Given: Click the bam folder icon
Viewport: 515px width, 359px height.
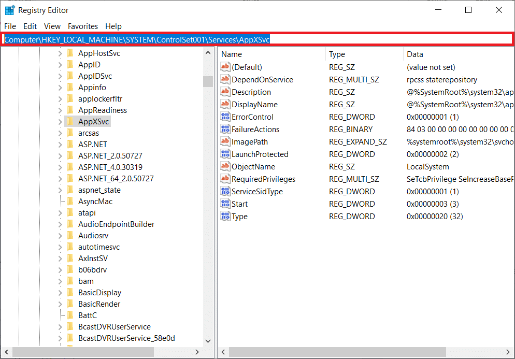Looking at the screenshot, I should pyautogui.click(x=70, y=281).
